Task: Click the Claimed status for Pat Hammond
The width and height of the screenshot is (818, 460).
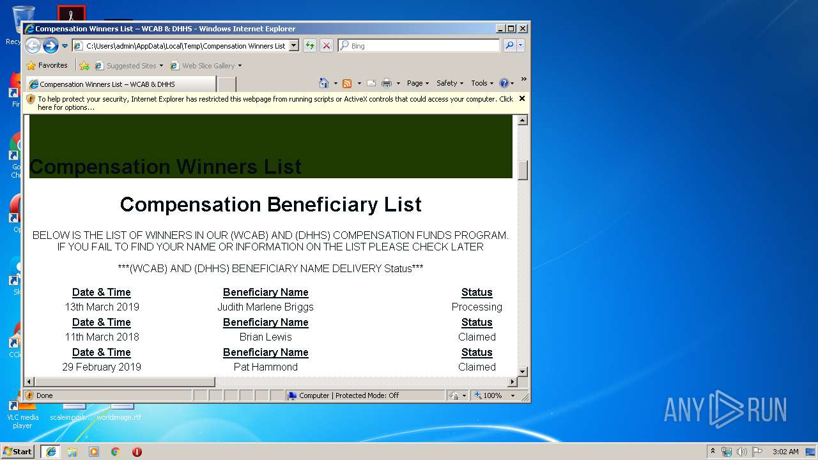Action: pos(477,367)
